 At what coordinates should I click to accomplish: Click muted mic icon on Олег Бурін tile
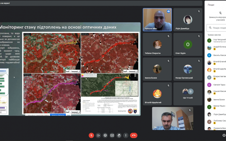[x=199, y=36]
